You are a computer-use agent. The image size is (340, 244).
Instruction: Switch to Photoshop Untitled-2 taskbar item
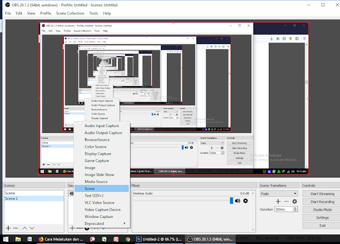(x=159, y=239)
